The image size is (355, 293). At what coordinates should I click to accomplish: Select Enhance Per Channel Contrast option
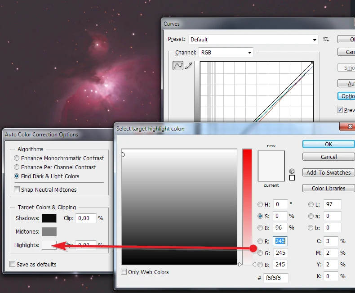[x=17, y=167]
